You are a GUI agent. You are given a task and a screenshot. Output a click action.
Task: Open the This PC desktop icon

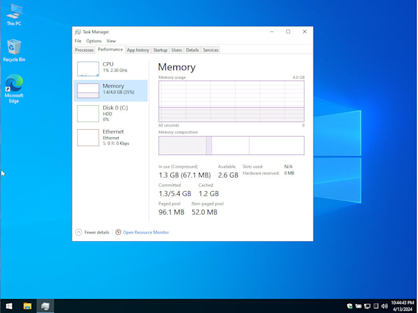[14, 15]
